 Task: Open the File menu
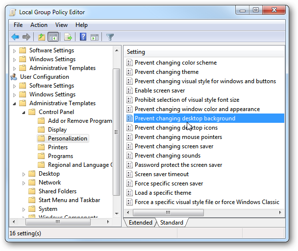[18, 25]
